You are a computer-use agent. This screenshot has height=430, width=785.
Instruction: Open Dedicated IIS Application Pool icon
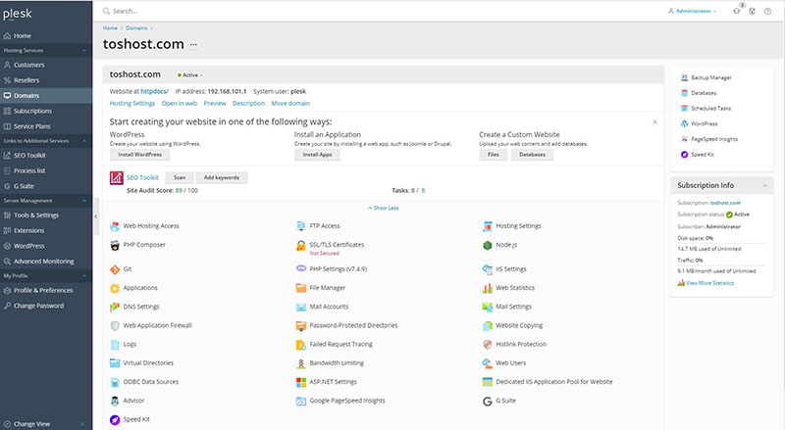pos(487,382)
